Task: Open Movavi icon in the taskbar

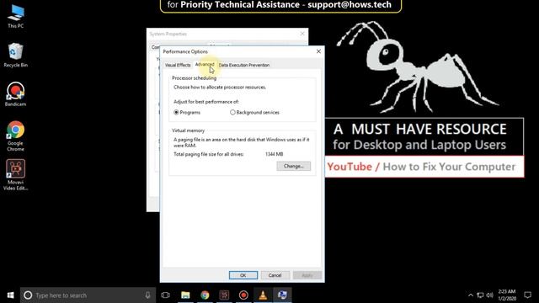Action: pos(224,295)
